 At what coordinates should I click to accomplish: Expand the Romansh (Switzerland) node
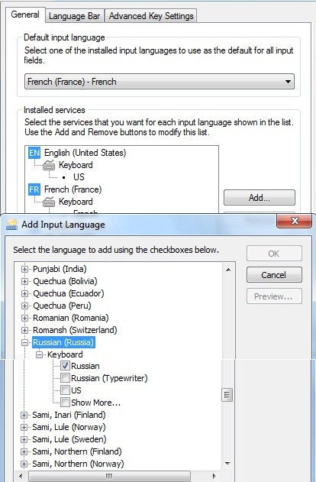24,330
